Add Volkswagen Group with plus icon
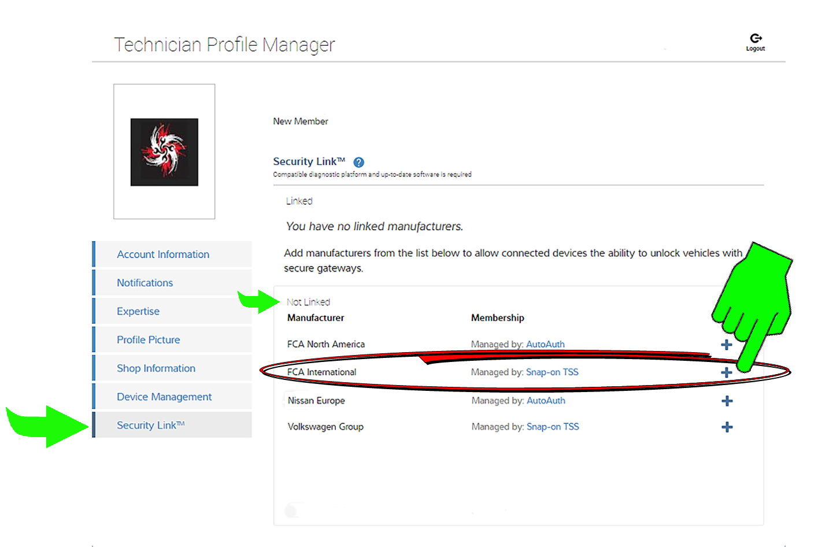 coord(727,427)
